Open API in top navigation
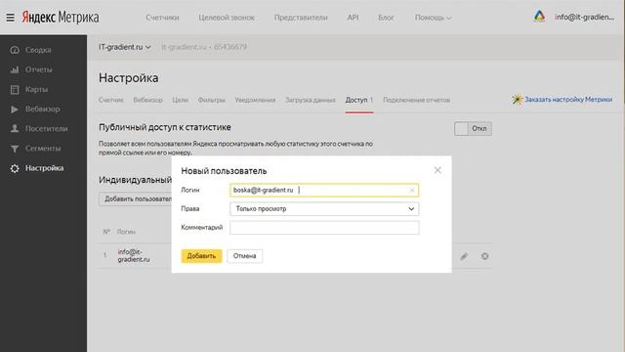 353,18
